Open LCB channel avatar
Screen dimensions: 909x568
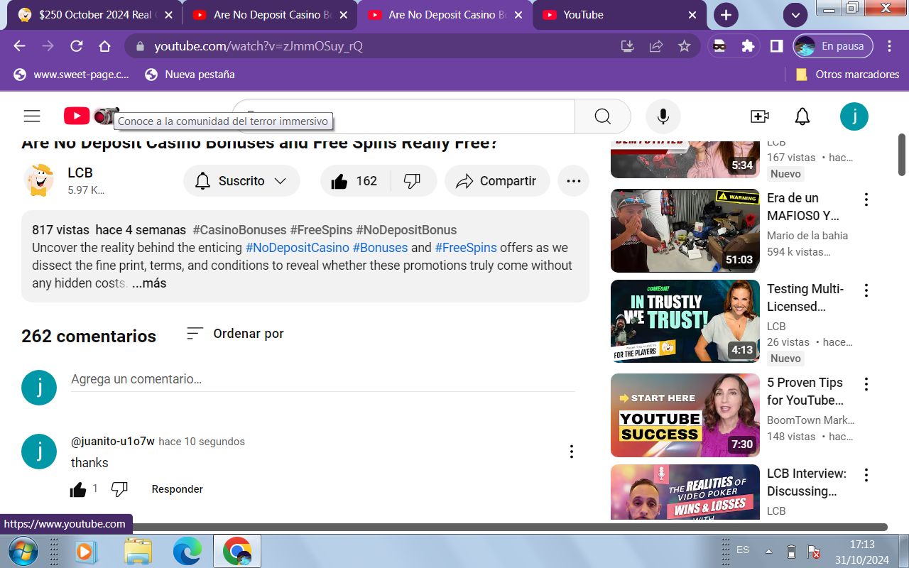coord(39,181)
